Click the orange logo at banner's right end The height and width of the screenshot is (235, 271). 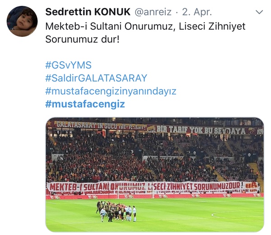[x=251, y=186]
